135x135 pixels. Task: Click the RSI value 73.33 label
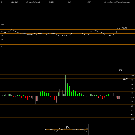pyautogui.click(x=124, y=28)
